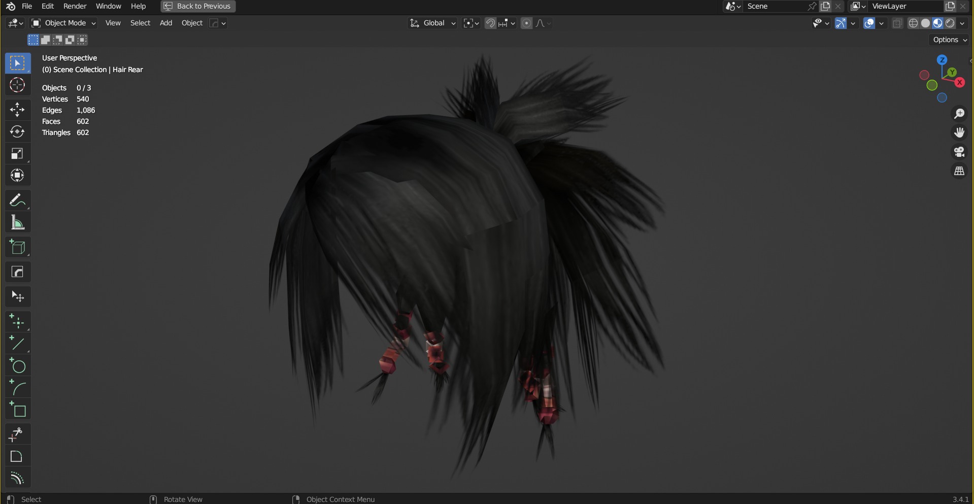
Task: Click the new scene icon
Action: [826, 6]
